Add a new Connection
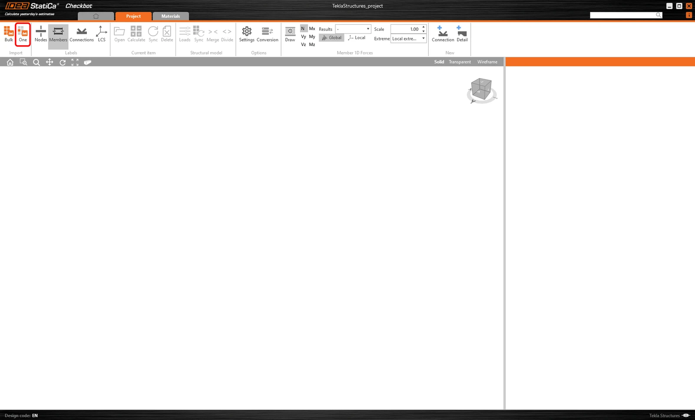The width and height of the screenshot is (695, 420). [443, 34]
